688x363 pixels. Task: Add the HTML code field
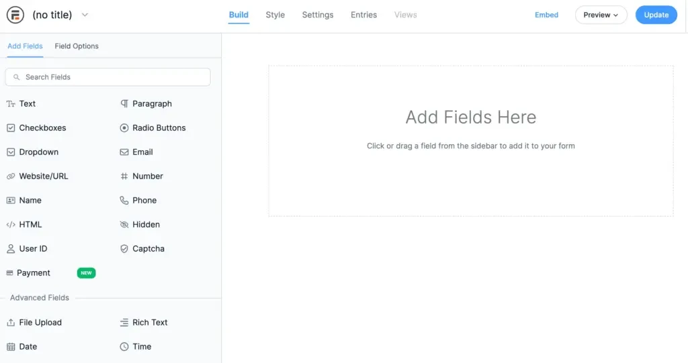click(x=24, y=225)
